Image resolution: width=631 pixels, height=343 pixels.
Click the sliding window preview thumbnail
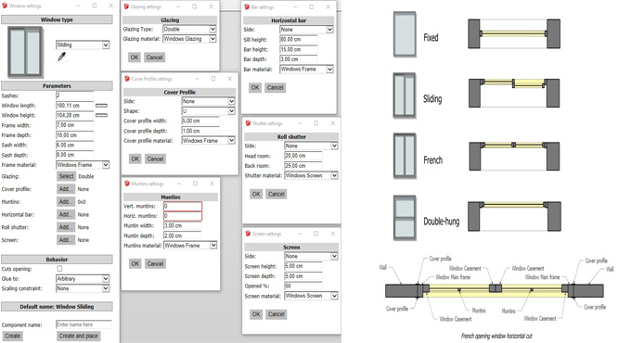click(25, 52)
